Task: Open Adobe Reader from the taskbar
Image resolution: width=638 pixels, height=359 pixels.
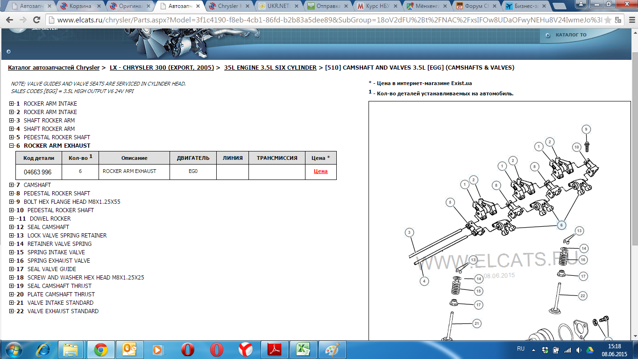Action: pos(274,350)
